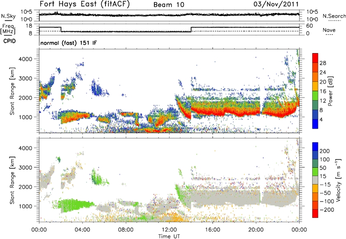Image resolution: width=346 pixels, height=239 pixels.
Task: Click the '04:00' time tick label
Action: point(83,230)
